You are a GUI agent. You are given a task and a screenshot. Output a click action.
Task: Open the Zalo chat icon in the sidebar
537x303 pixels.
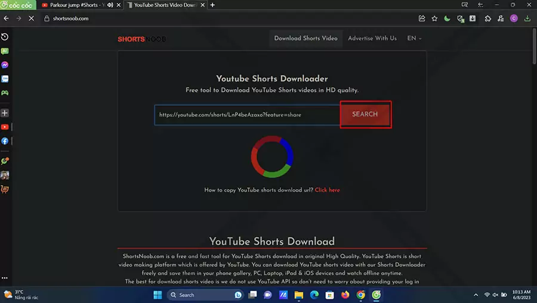tap(5, 79)
